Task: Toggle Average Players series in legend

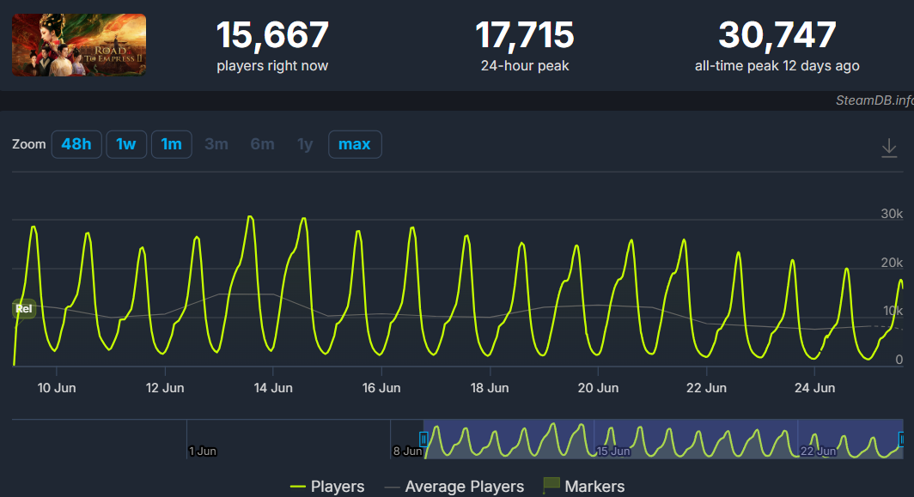Action: pyautogui.click(x=454, y=486)
